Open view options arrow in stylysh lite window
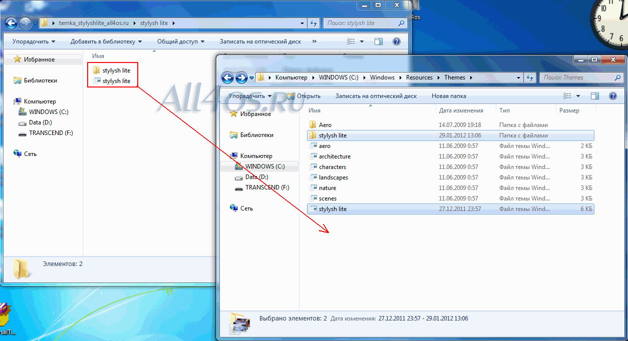This screenshot has width=628, height=341. pos(363,41)
